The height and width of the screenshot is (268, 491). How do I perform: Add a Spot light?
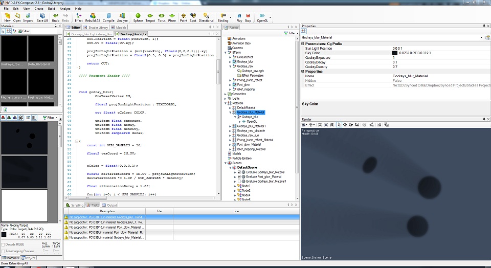(193, 17)
